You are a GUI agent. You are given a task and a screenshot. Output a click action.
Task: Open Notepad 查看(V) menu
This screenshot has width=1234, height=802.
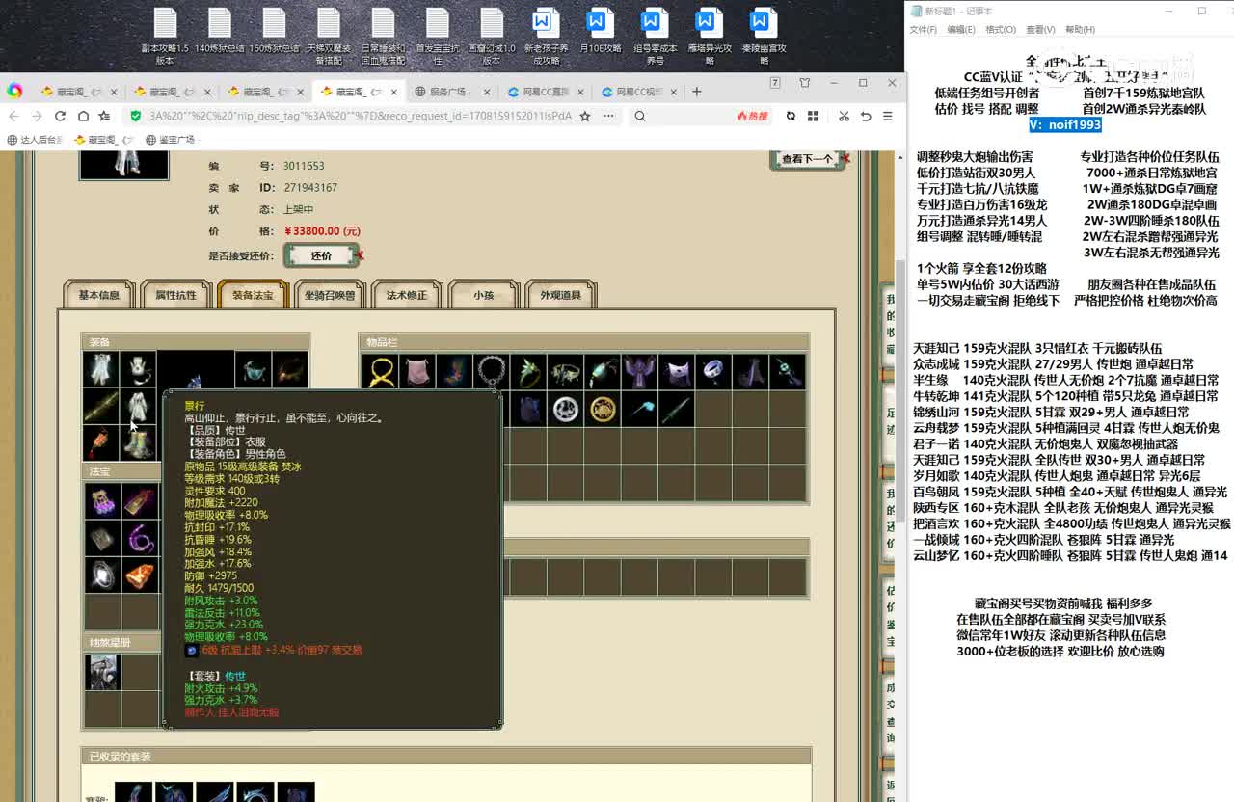point(1040,30)
